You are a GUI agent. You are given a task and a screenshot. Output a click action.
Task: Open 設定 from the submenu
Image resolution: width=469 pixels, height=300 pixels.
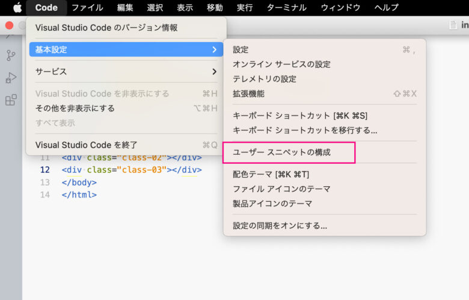pos(325,49)
